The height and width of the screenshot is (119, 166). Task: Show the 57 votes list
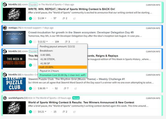pos(53,18)
